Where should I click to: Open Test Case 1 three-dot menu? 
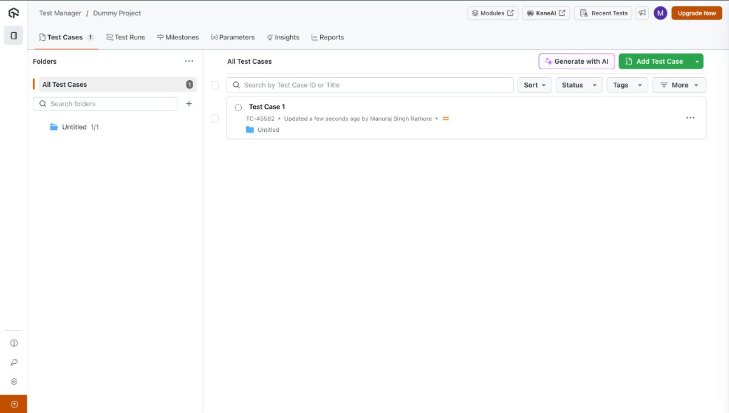pyautogui.click(x=690, y=118)
